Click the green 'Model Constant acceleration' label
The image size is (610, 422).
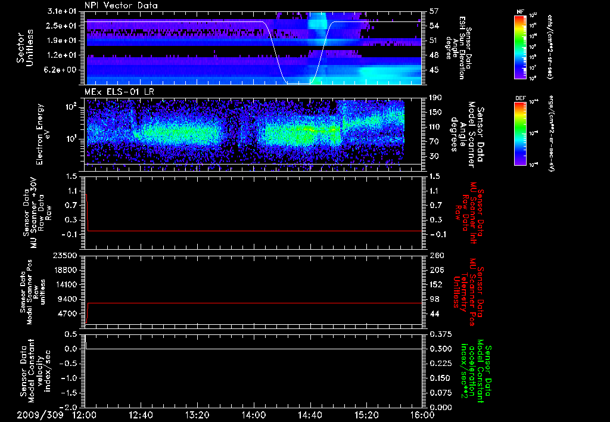[477, 371]
